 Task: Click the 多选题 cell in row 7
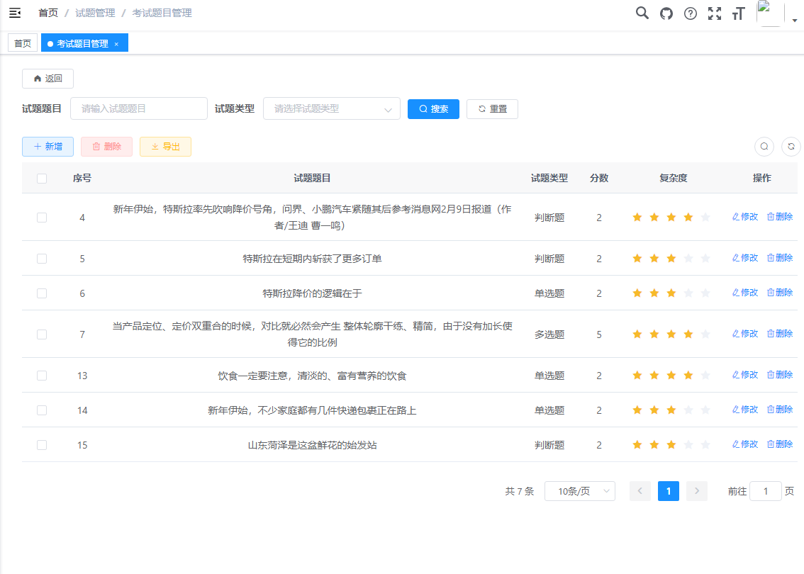point(549,334)
